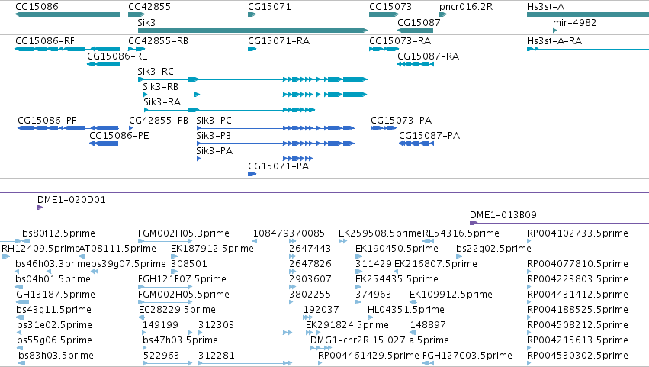The height and width of the screenshot is (367, 649).
Task: Select EST EK187912.5prime
Action: tap(212, 249)
